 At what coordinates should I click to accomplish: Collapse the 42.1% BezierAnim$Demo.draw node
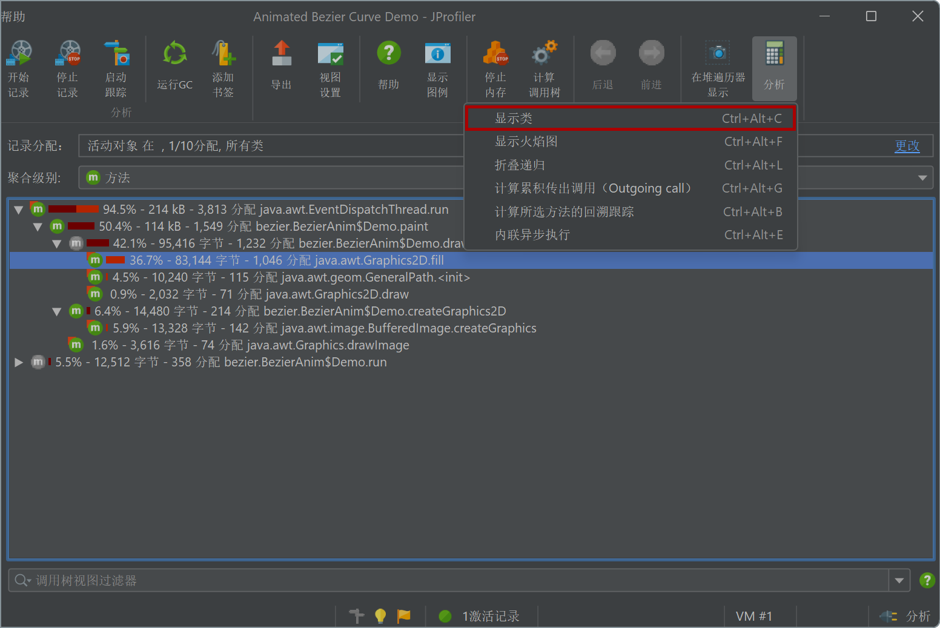point(57,243)
